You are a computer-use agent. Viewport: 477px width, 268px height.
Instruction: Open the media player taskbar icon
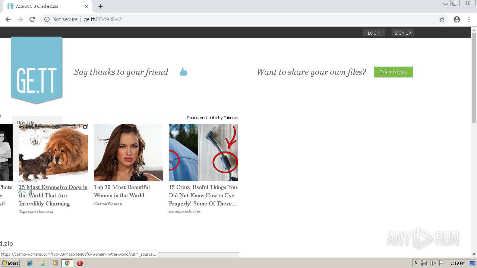coord(55,263)
